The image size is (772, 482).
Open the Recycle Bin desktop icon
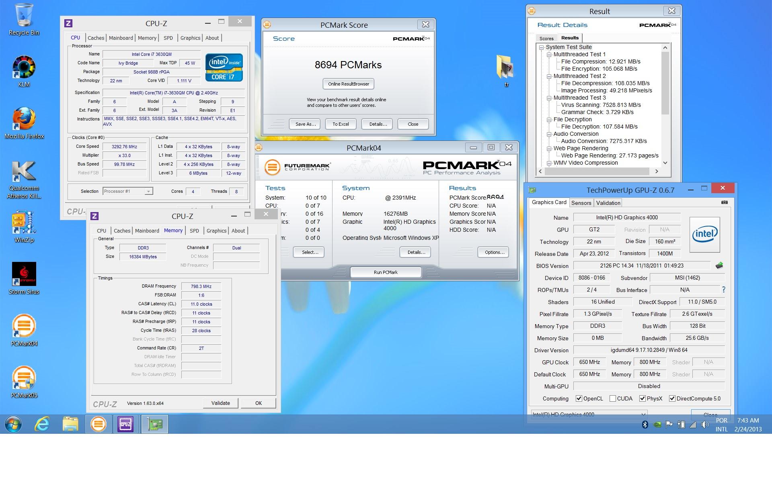[x=24, y=20]
